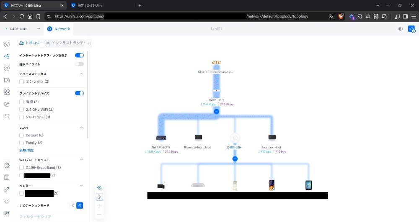419x222 pixels.
Task: Select the C495-U6+ access point node
Action: pyautogui.click(x=235, y=138)
